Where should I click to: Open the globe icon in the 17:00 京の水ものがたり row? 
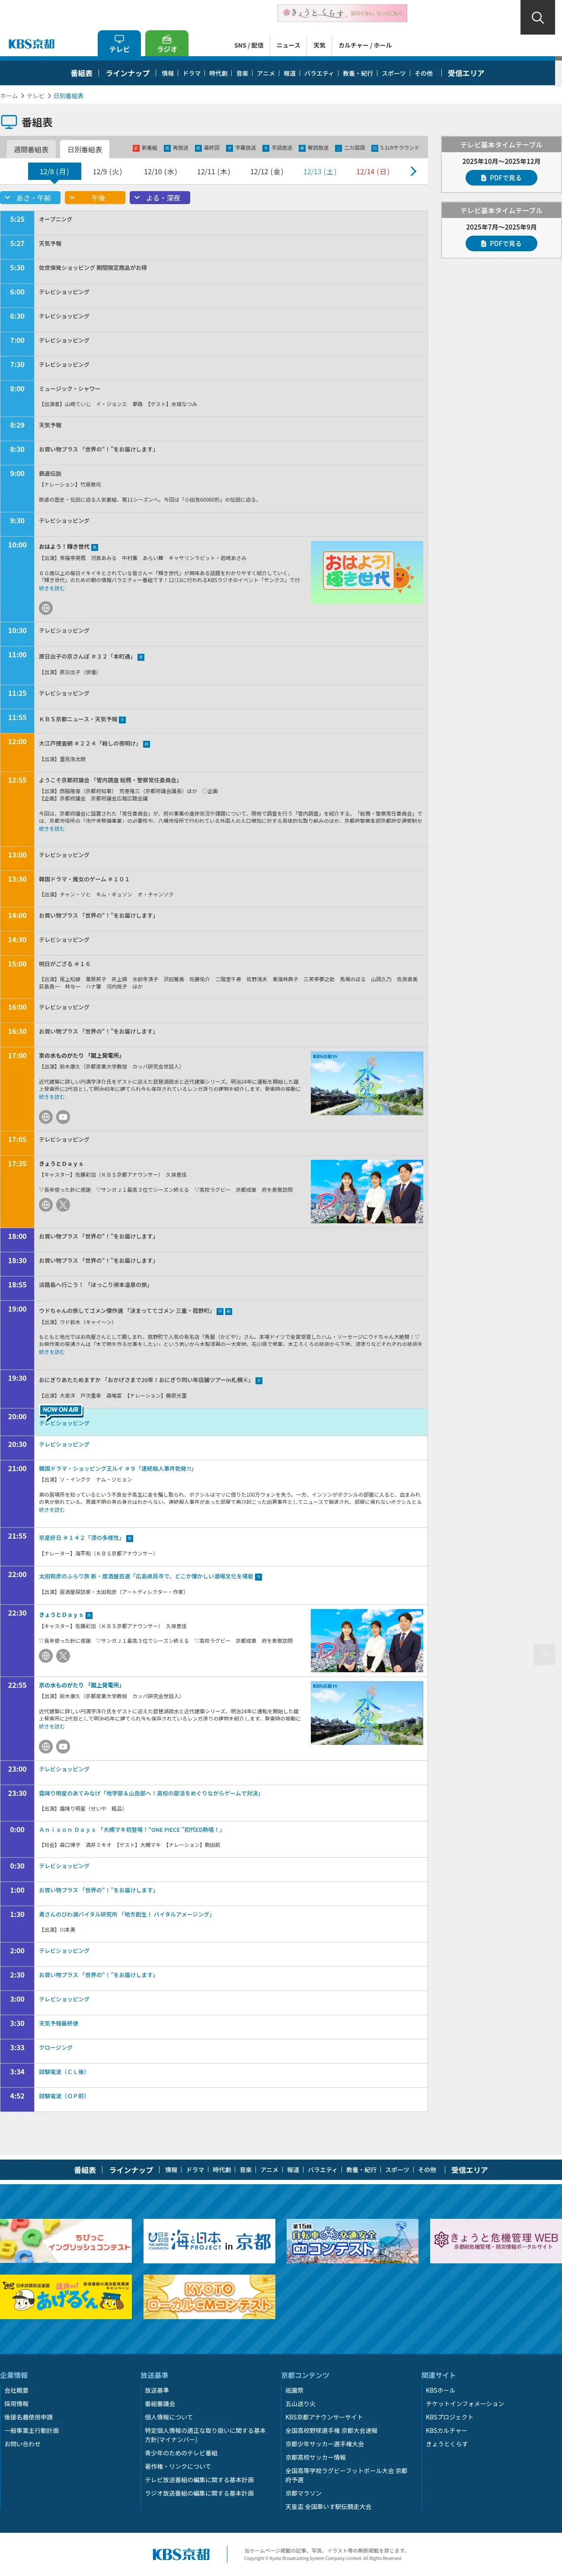45,1117
